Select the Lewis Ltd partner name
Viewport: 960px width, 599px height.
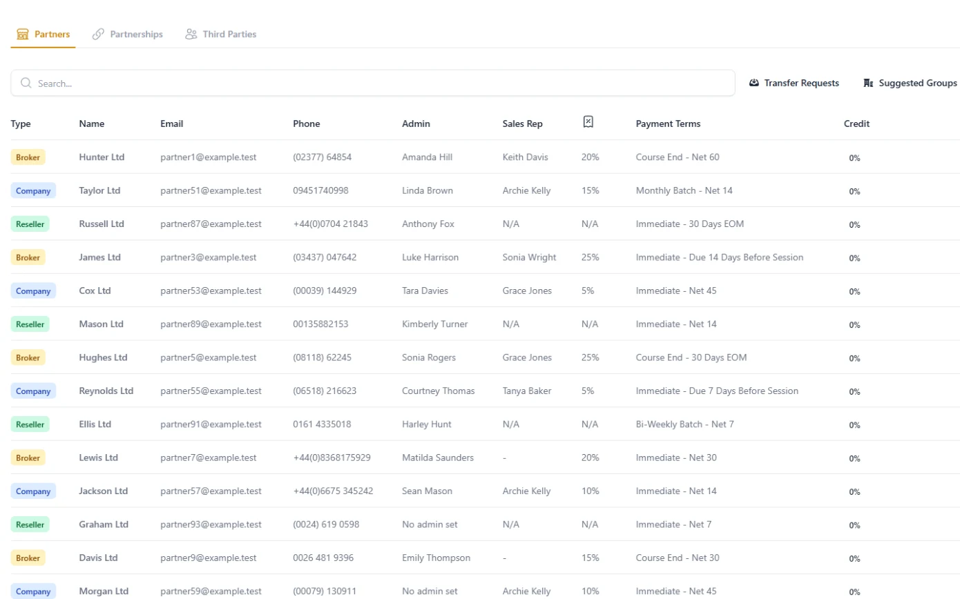(x=99, y=458)
